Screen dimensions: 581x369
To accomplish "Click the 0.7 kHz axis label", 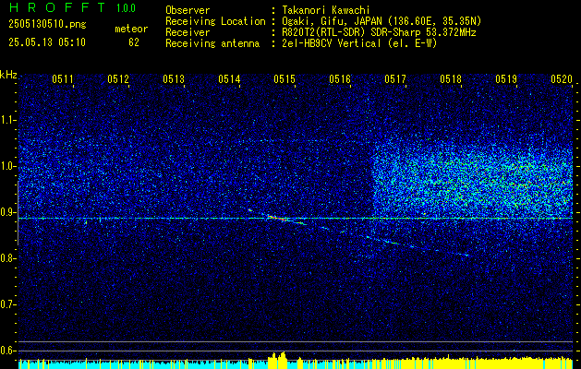I will tap(6, 304).
